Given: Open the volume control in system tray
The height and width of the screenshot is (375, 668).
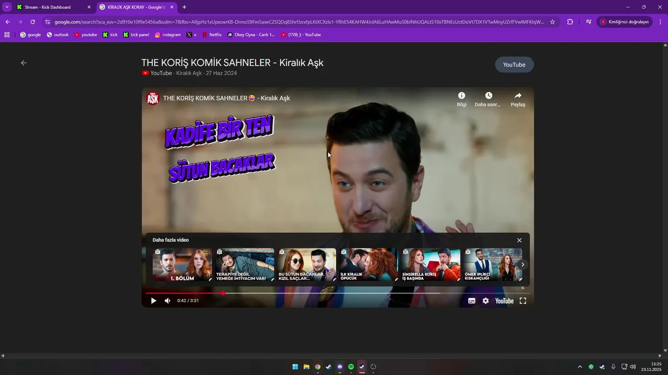Looking at the screenshot, I should tap(633, 367).
